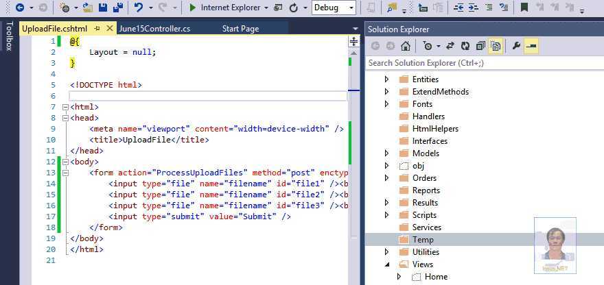Select the HtmlHelpers folder
This screenshot has width=604, height=285.
click(435, 129)
